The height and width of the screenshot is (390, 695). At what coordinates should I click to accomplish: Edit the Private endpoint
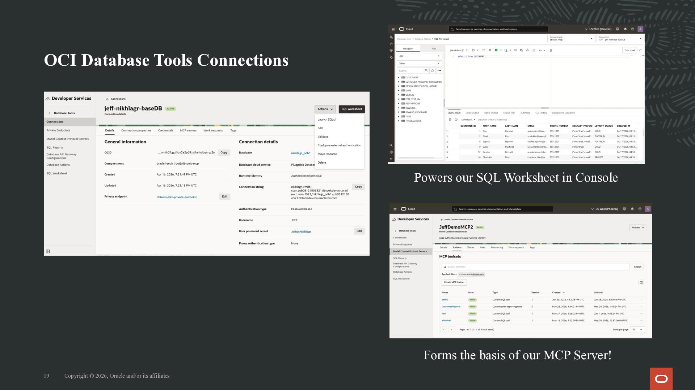(x=225, y=197)
